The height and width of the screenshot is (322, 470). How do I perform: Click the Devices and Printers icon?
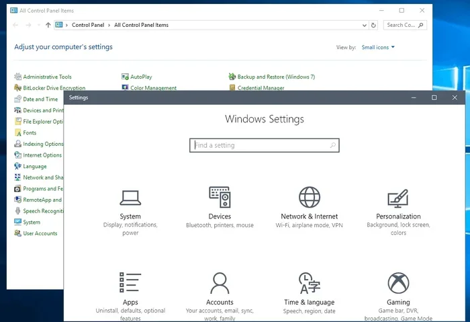click(x=17, y=110)
